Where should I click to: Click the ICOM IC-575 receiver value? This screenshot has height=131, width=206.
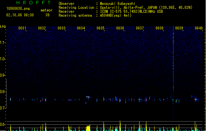131,11
